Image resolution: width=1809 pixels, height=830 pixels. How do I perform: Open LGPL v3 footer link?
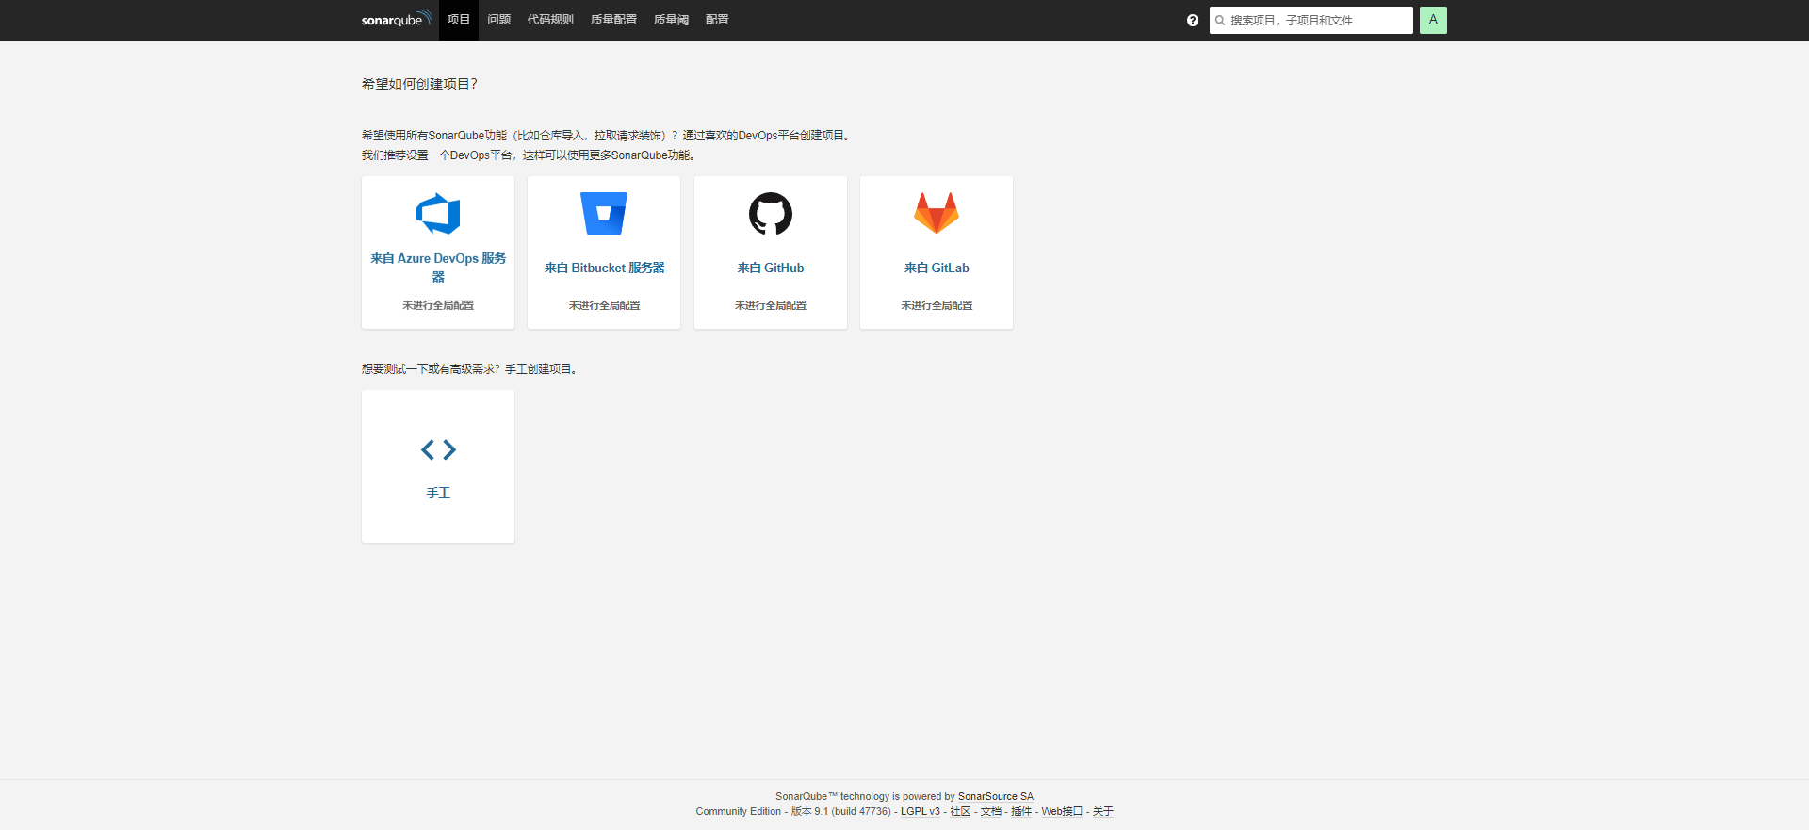point(921,811)
